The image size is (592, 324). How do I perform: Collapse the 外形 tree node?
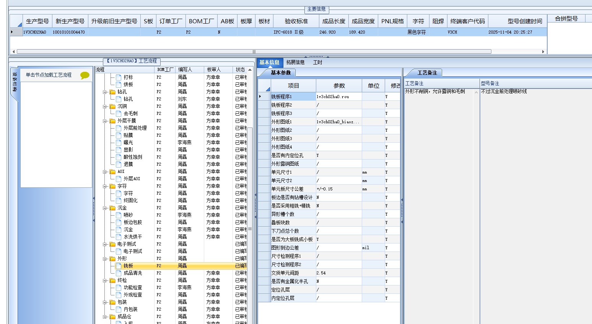[105, 259]
